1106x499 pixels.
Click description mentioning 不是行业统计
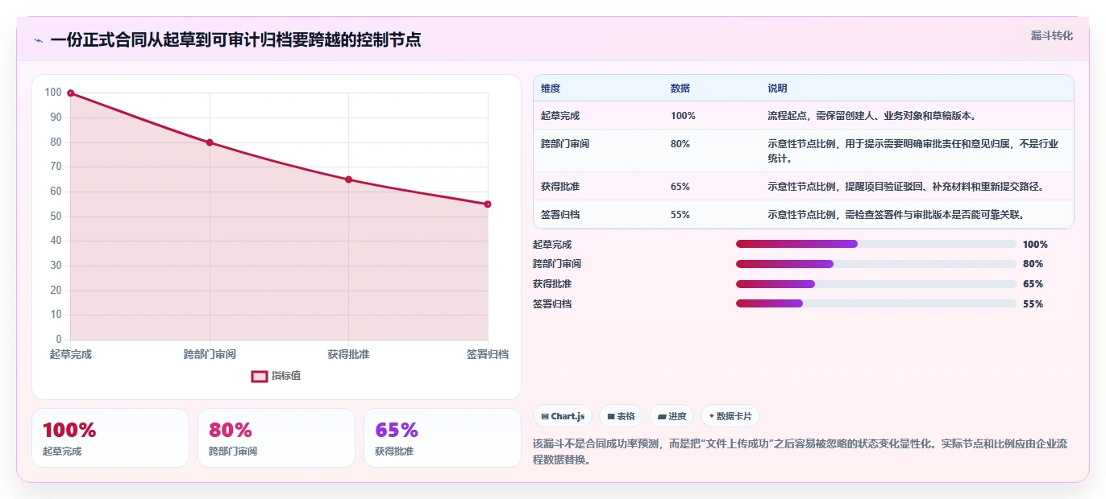click(913, 151)
